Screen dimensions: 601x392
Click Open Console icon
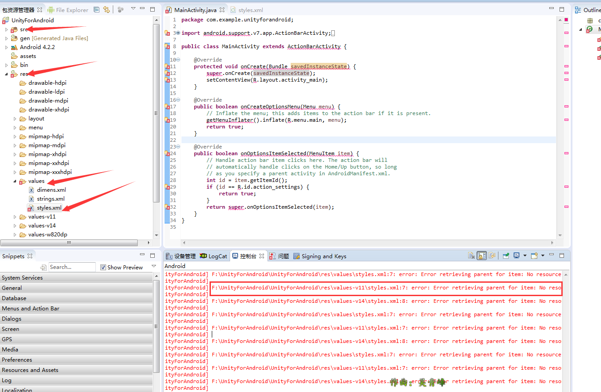click(534, 256)
